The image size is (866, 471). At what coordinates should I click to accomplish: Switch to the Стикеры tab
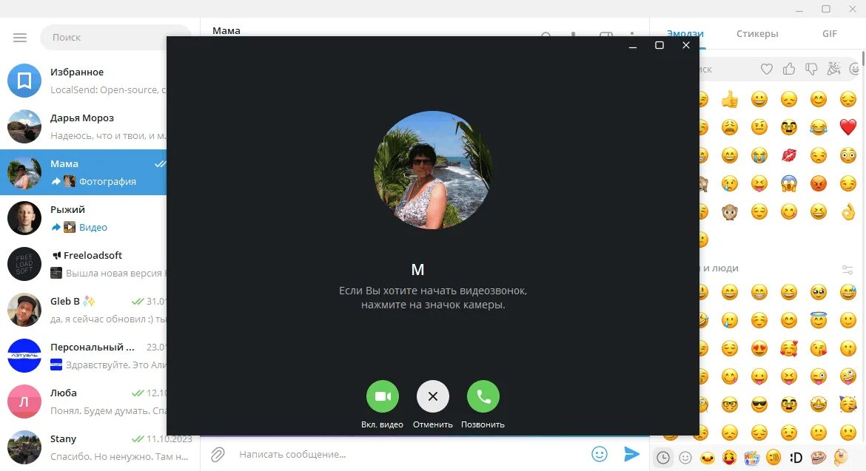coord(757,34)
